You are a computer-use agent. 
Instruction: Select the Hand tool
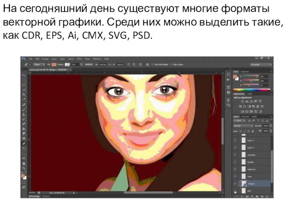(x=24, y=163)
